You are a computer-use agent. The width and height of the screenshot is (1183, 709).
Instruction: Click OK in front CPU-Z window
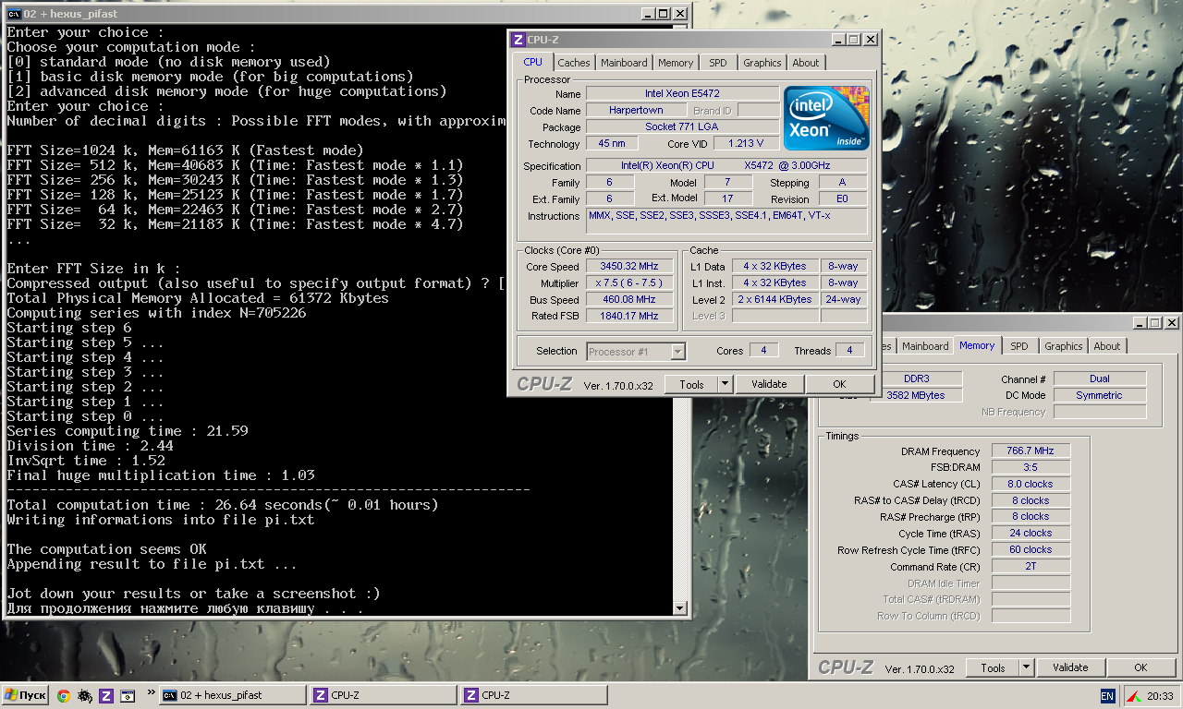tap(839, 384)
